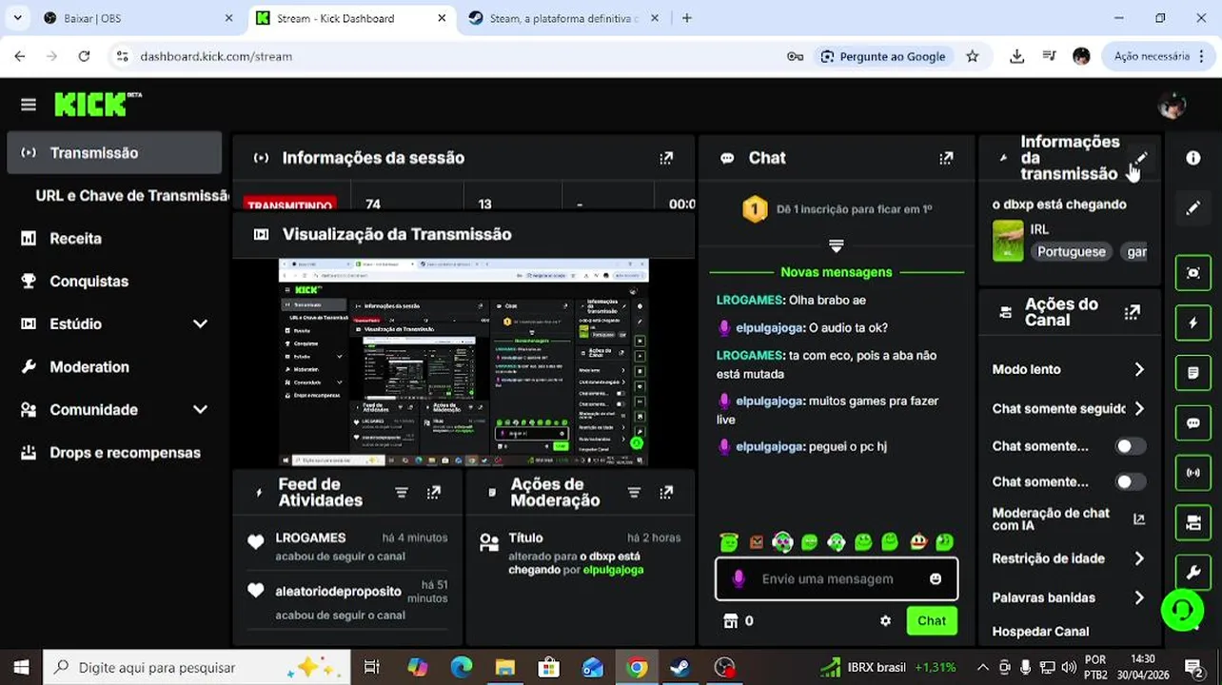
Task: Click Pergunte ao Google button
Action: coord(881,56)
